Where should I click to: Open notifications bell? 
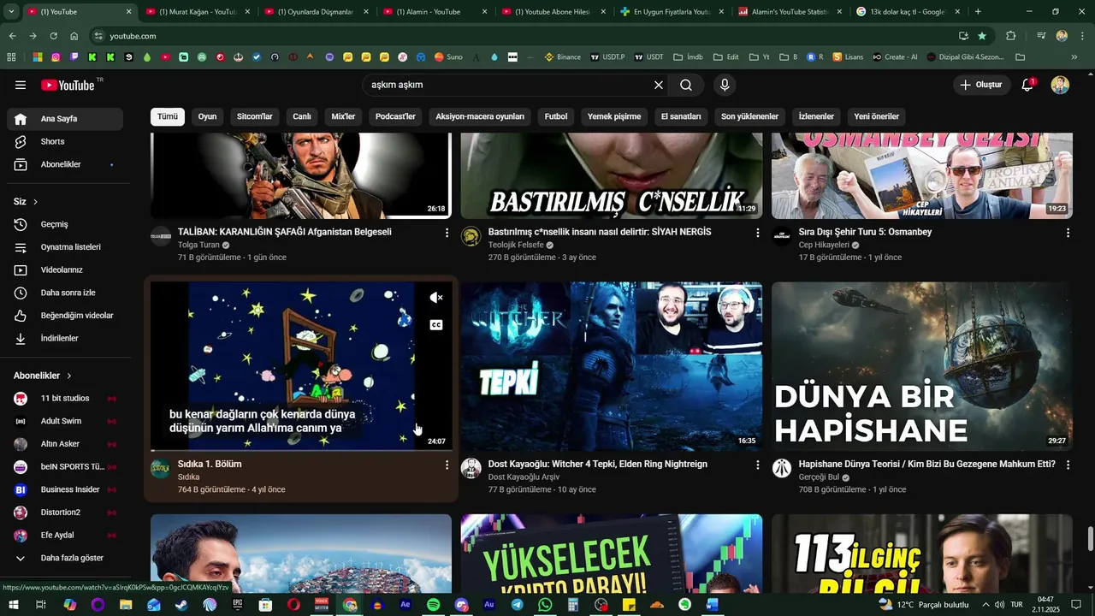coord(1027,85)
